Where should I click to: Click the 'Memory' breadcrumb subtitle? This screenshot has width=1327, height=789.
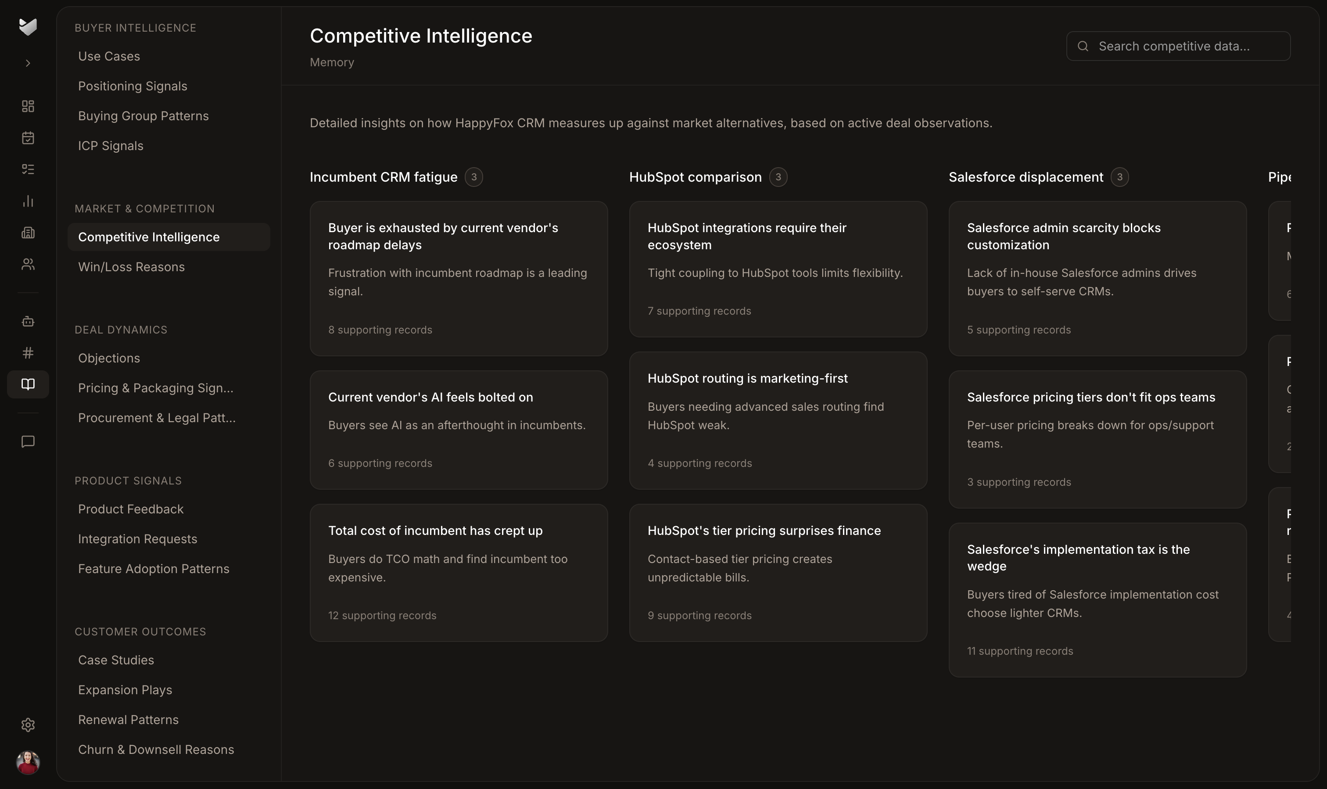(332, 62)
